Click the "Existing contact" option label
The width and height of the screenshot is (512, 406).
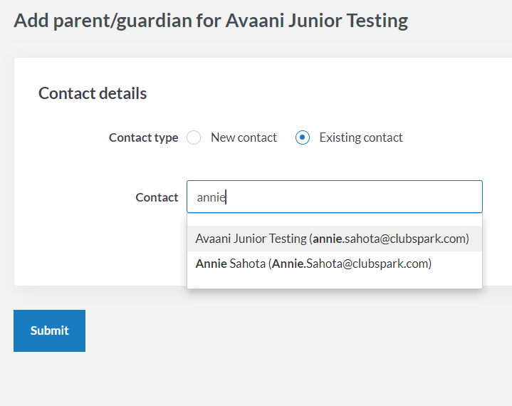pos(360,138)
